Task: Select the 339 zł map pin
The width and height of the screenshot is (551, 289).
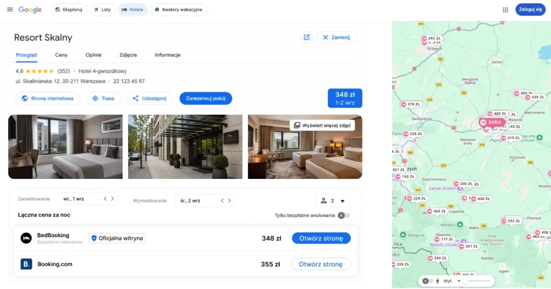Action: pyautogui.click(x=535, y=97)
